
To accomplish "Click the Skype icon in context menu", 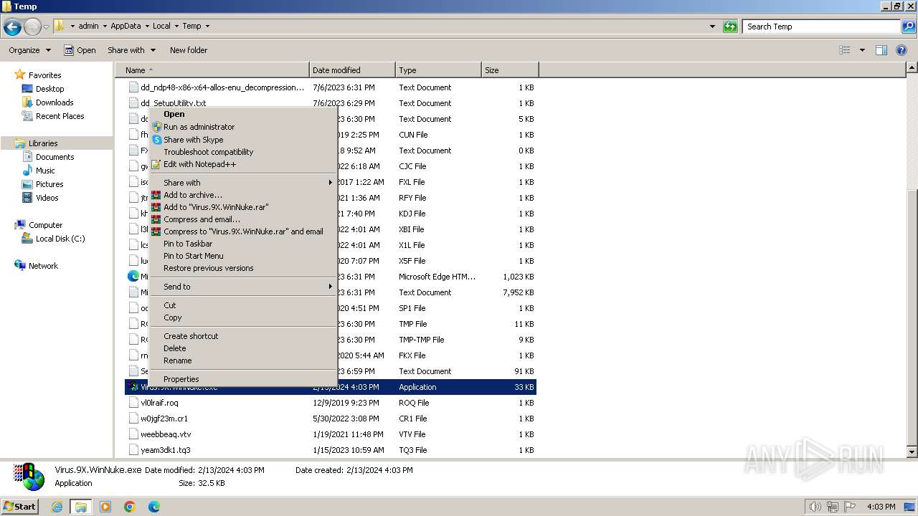I will click(x=156, y=140).
